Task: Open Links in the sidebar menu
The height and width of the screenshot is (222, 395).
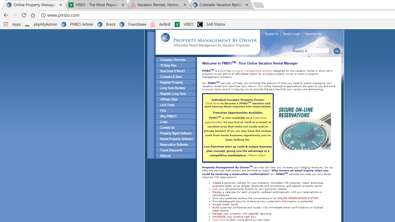Action: (176, 122)
